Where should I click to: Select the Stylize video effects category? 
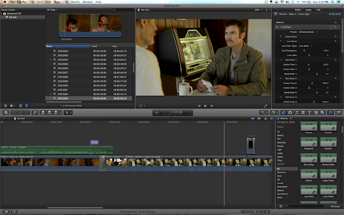point(280,157)
